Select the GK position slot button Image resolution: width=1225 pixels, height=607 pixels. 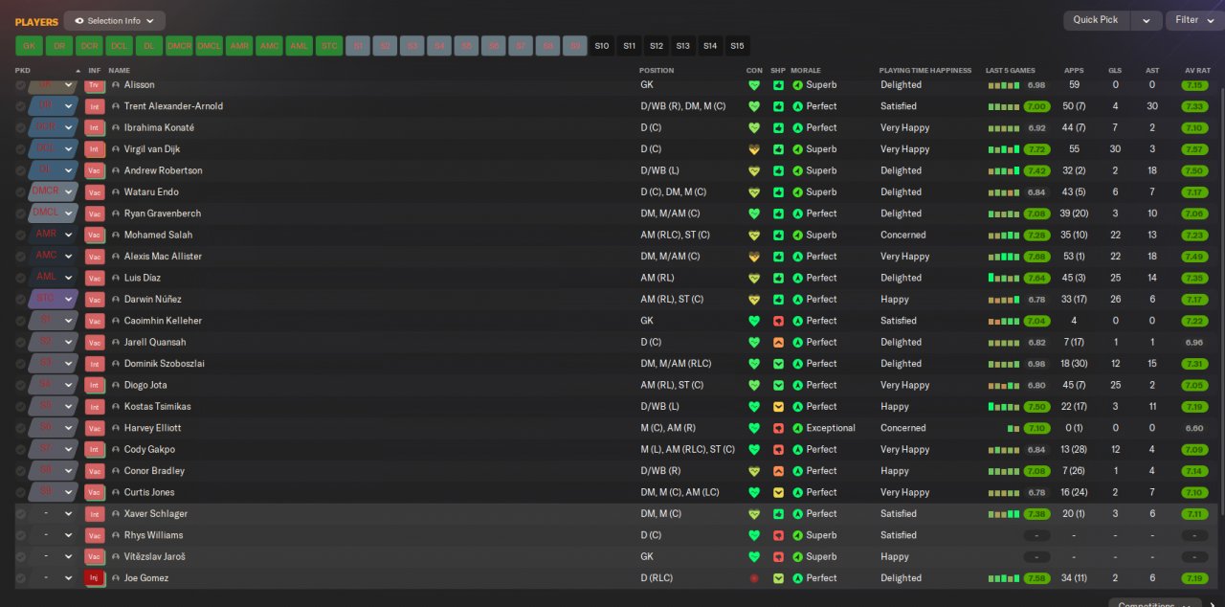coord(29,46)
